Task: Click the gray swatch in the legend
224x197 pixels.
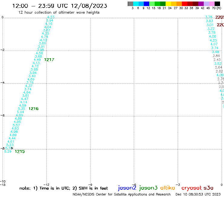Action: (130, 4)
